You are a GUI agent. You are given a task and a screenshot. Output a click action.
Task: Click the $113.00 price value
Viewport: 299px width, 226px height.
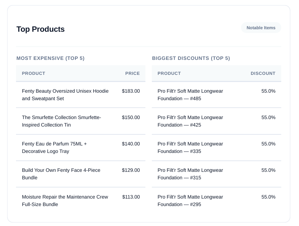[x=131, y=197]
